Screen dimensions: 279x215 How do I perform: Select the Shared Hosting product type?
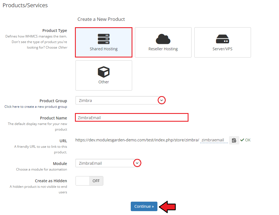tap(104, 42)
